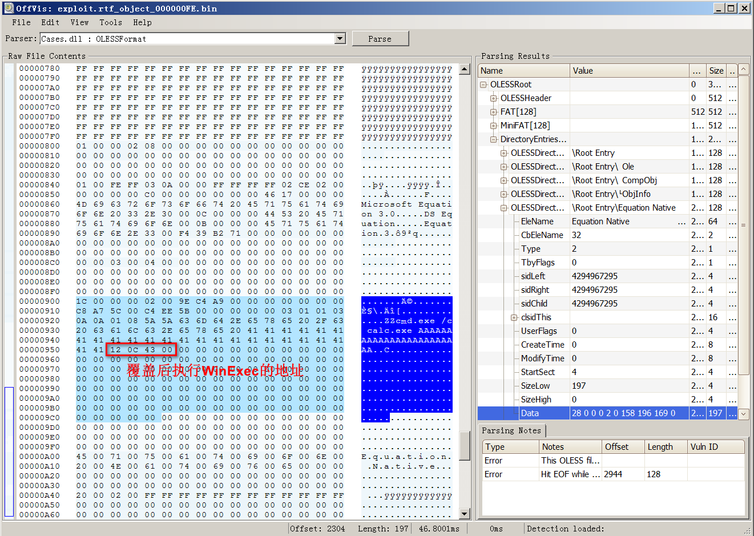Expand the MiniFAT[128] node
The height and width of the screenshot is (536, 754).
point(494,126)
